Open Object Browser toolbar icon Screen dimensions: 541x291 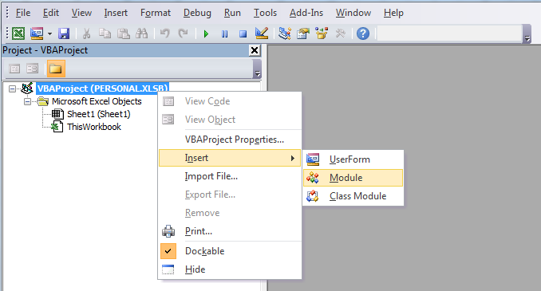[322, 33]
